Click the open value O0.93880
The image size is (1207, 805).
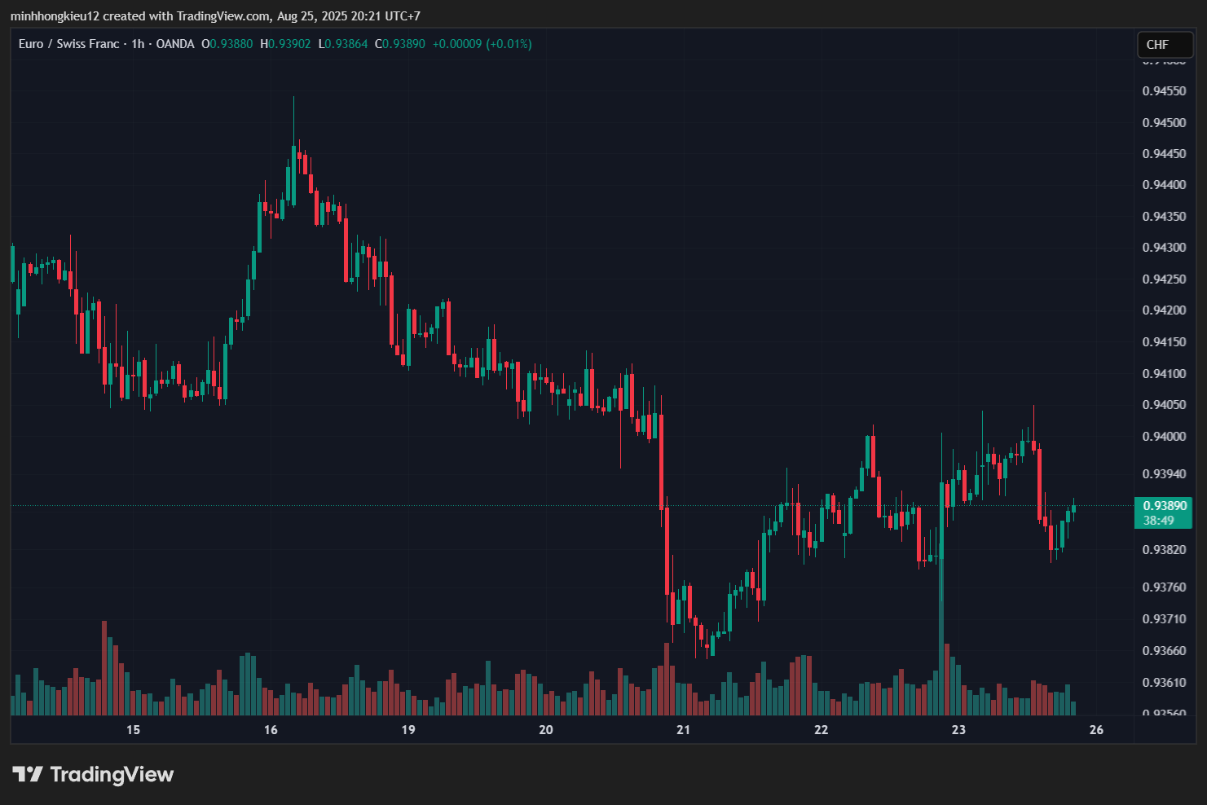[227, 44]
